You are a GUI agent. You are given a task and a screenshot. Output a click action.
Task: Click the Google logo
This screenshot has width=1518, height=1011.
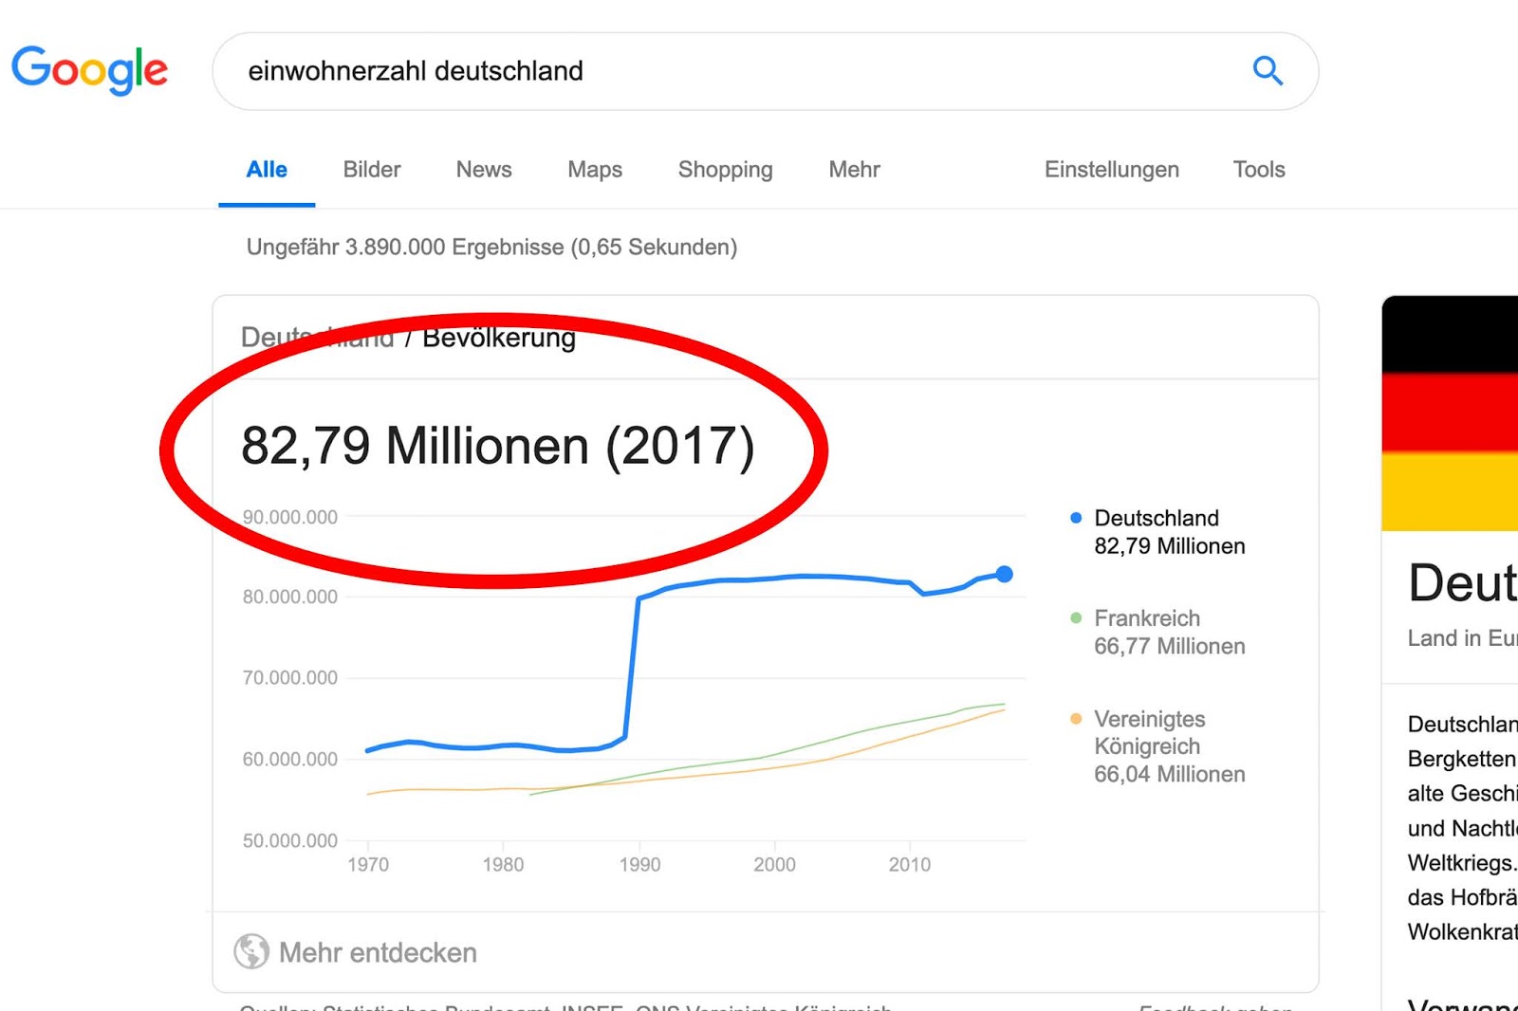pos(90,71)
